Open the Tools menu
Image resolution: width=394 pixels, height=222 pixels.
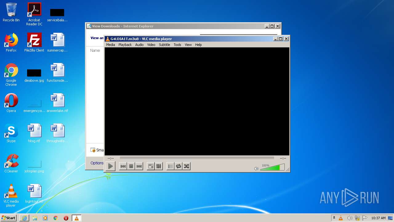(177, 45)
